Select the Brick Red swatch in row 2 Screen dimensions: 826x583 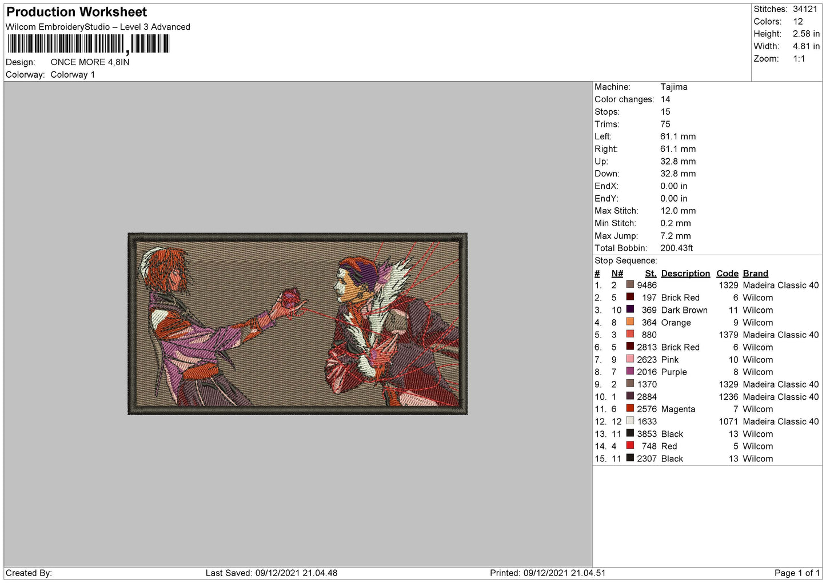[630, 297]
